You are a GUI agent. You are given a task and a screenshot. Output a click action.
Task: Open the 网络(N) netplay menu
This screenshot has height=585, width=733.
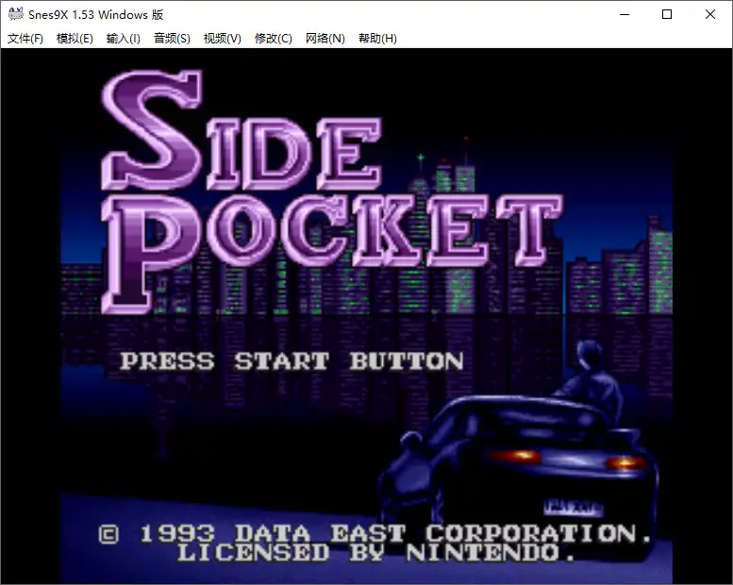[x=325, y=39]
